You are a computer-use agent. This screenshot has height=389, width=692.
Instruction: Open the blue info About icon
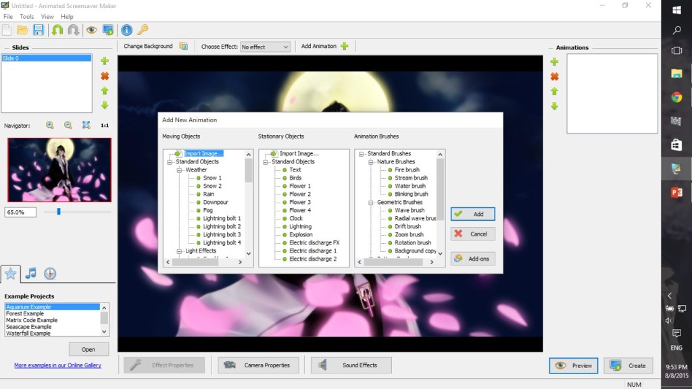[x=126, y=30]
